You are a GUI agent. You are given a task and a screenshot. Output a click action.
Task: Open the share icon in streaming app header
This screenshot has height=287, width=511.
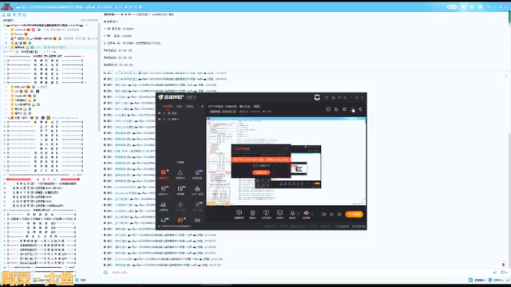pos(360,109)
